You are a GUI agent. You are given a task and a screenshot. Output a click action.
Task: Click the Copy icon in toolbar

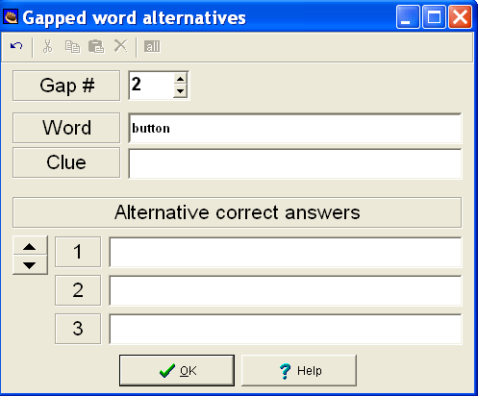coord(72,47)
